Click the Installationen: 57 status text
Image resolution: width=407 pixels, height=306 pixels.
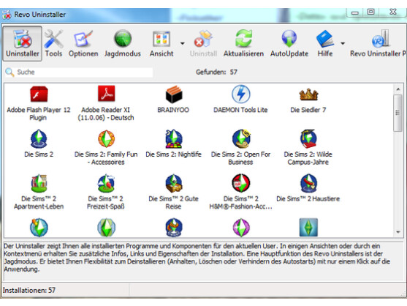pos(29,290)
